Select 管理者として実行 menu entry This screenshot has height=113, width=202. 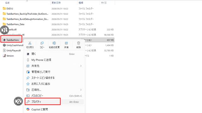[54, 72]
